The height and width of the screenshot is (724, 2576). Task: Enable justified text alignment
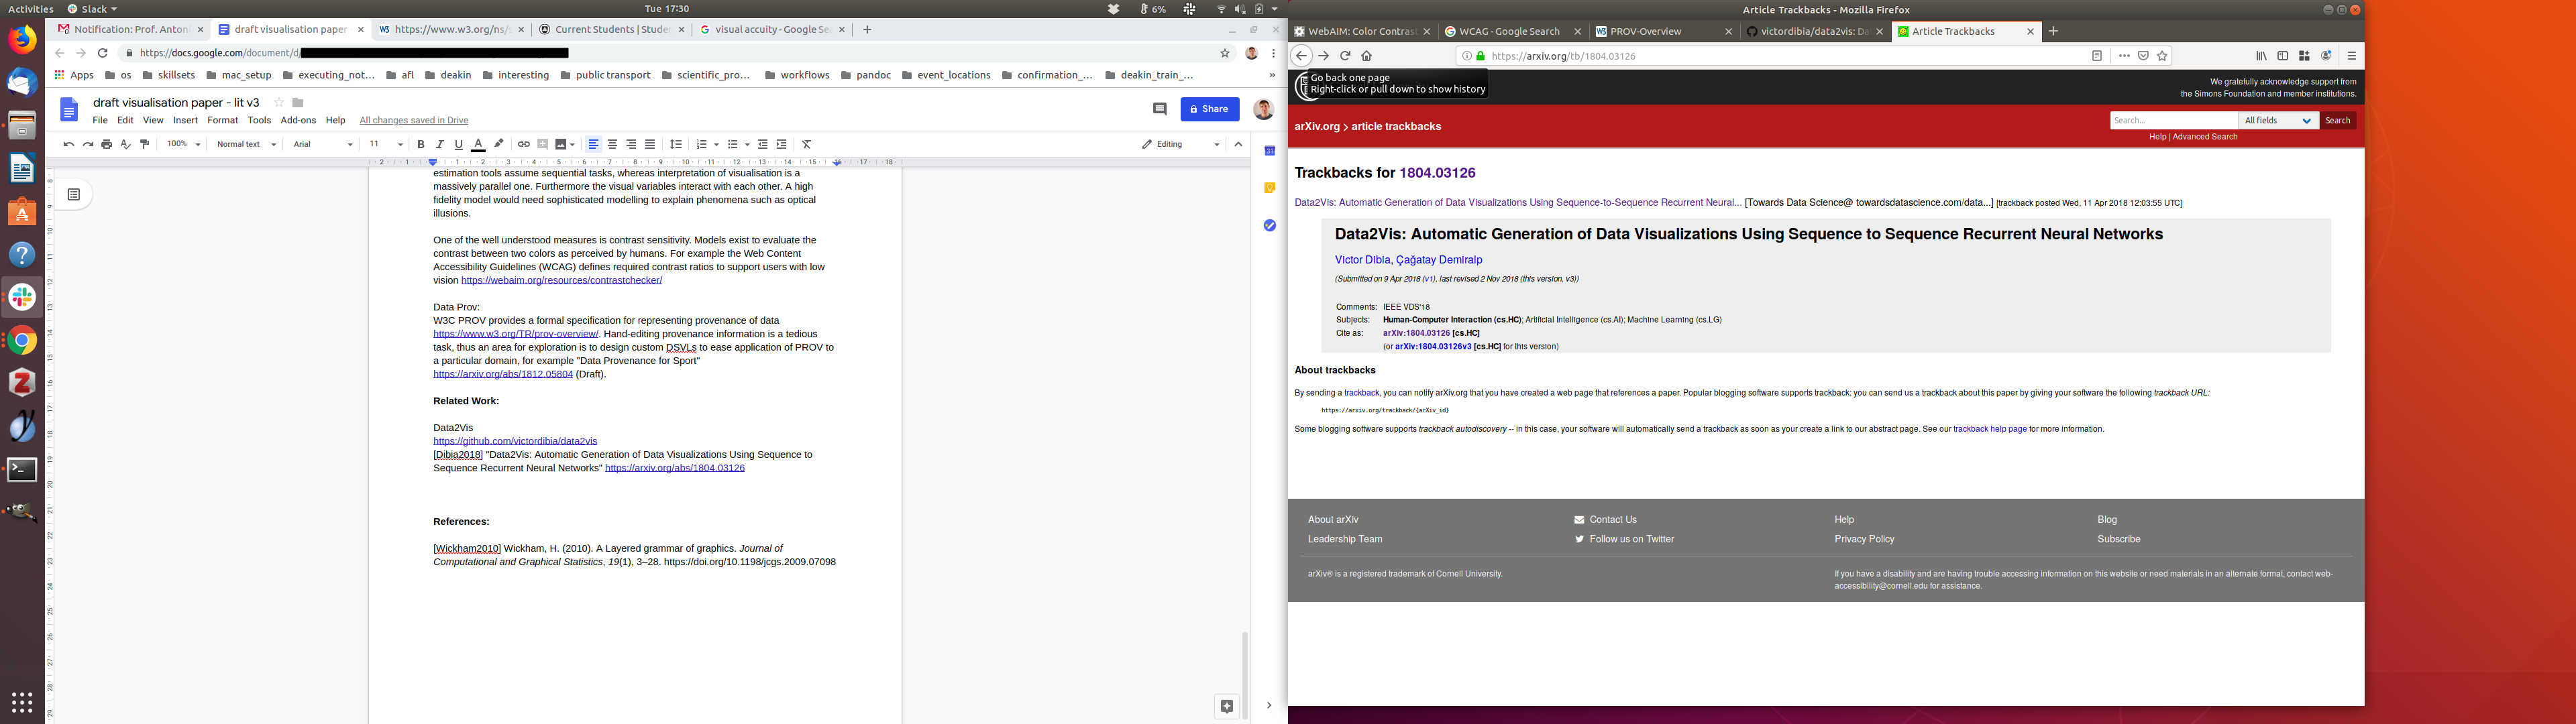[x=650, y=145]
